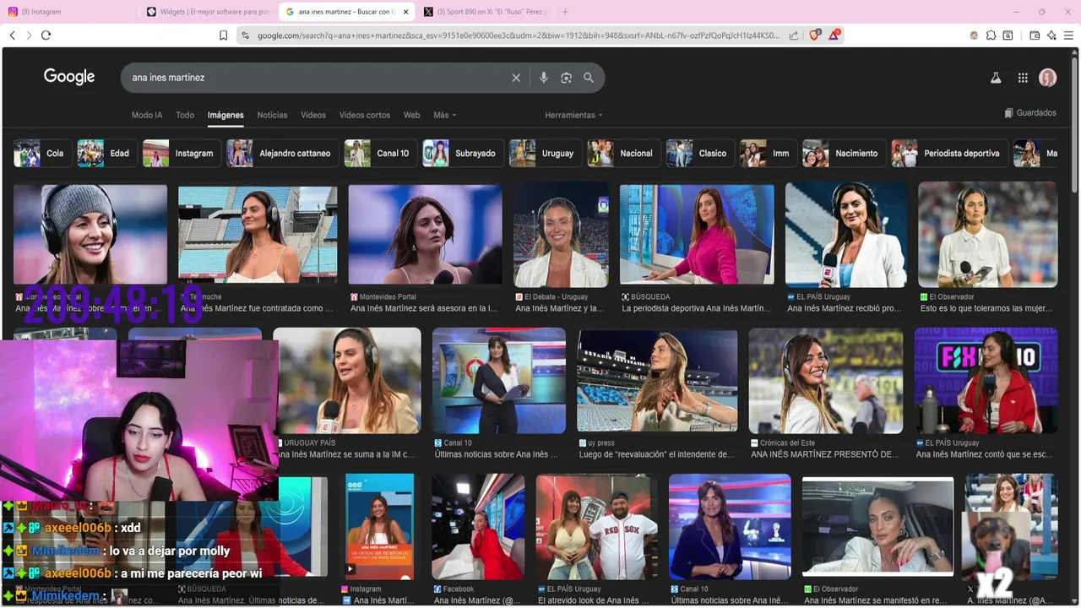Filter by the Nacimiento chip

[x=844, y=154]
